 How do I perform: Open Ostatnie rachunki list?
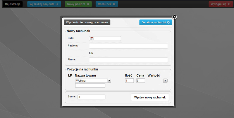point(156,22)
